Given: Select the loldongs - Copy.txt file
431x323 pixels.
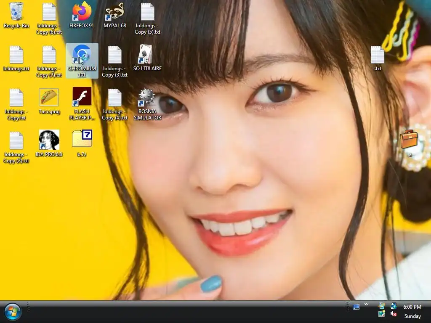Looking at the screenshot, I should point(16,104).
